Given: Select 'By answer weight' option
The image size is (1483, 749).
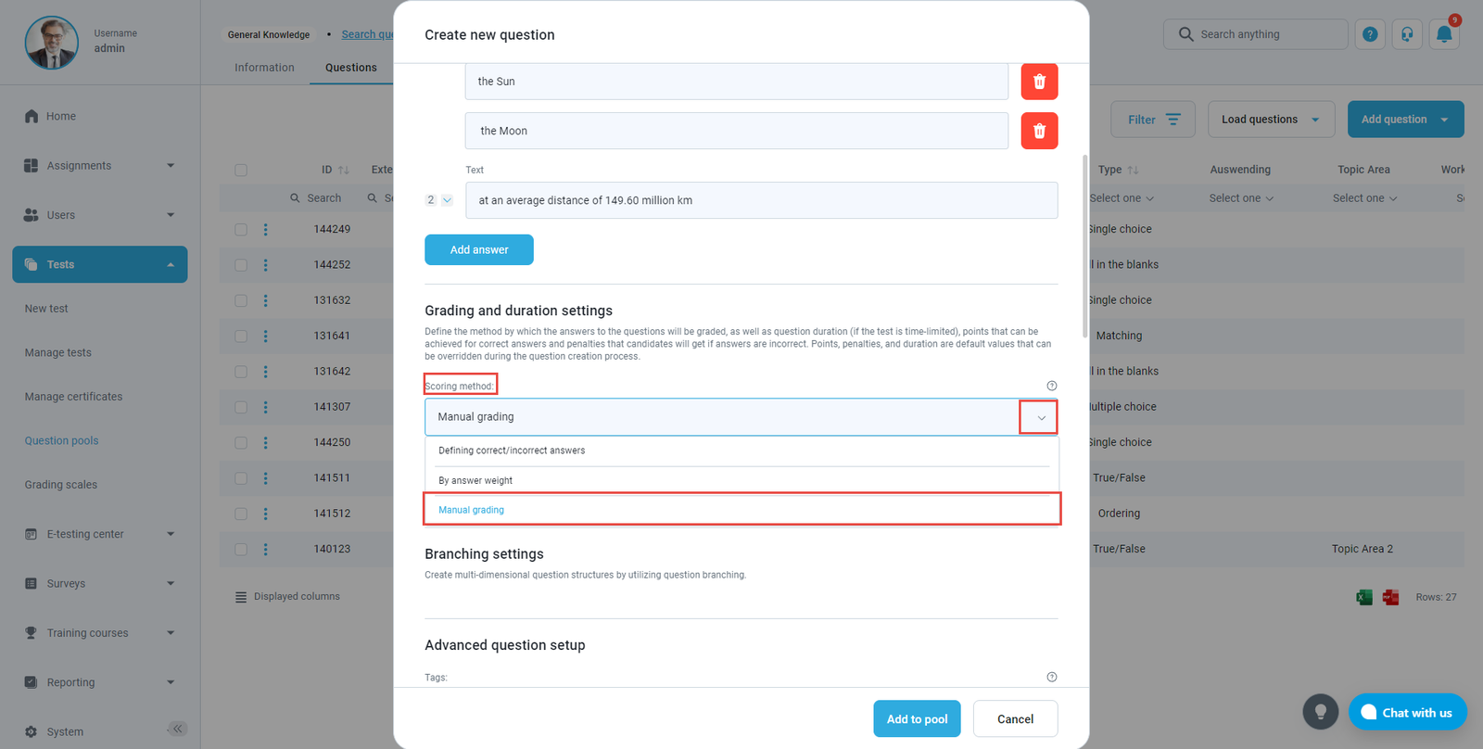Looking at the screenshot, I should click(x=475, y=480).
